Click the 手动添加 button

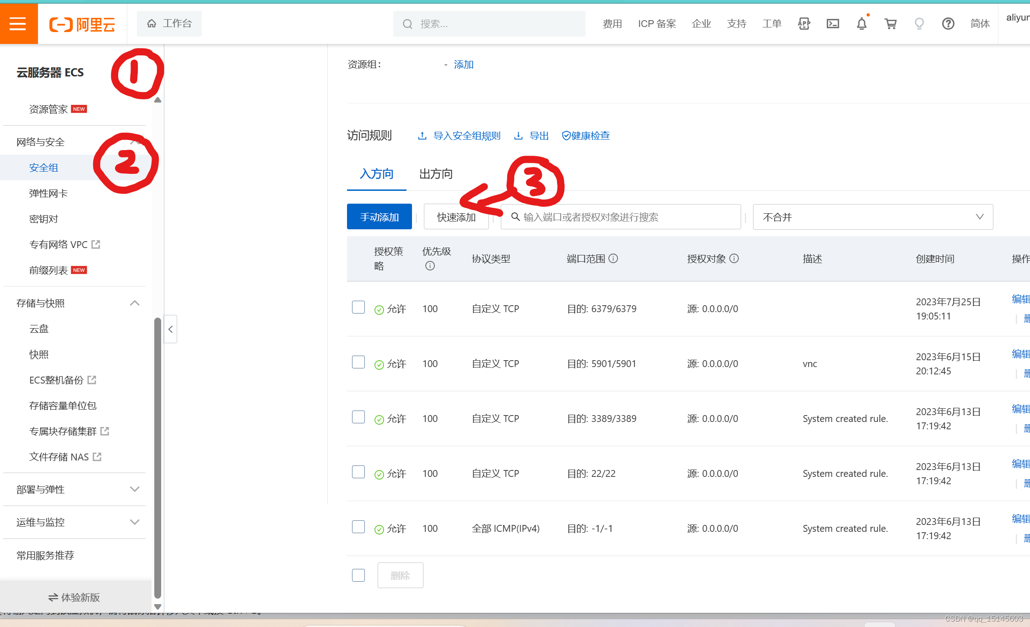coord(379,217)
